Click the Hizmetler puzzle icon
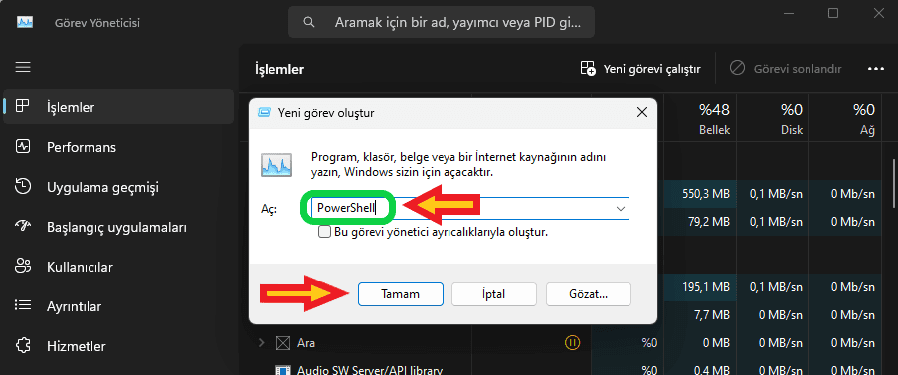The image size is (898, 375). (22, 346)
